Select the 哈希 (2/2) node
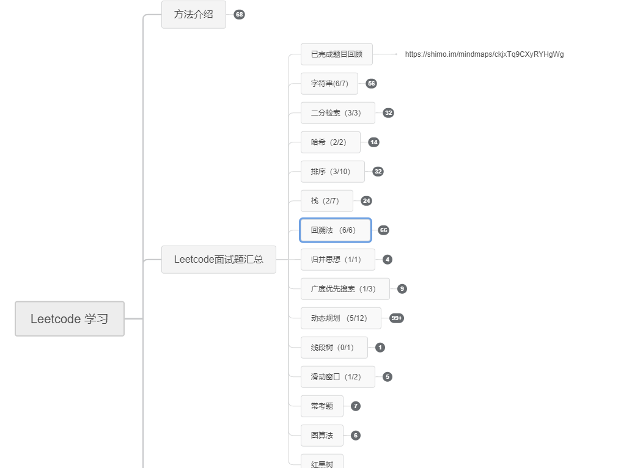Image resolution: width=632 pixels, height=468 pixels. pos(331,142)
